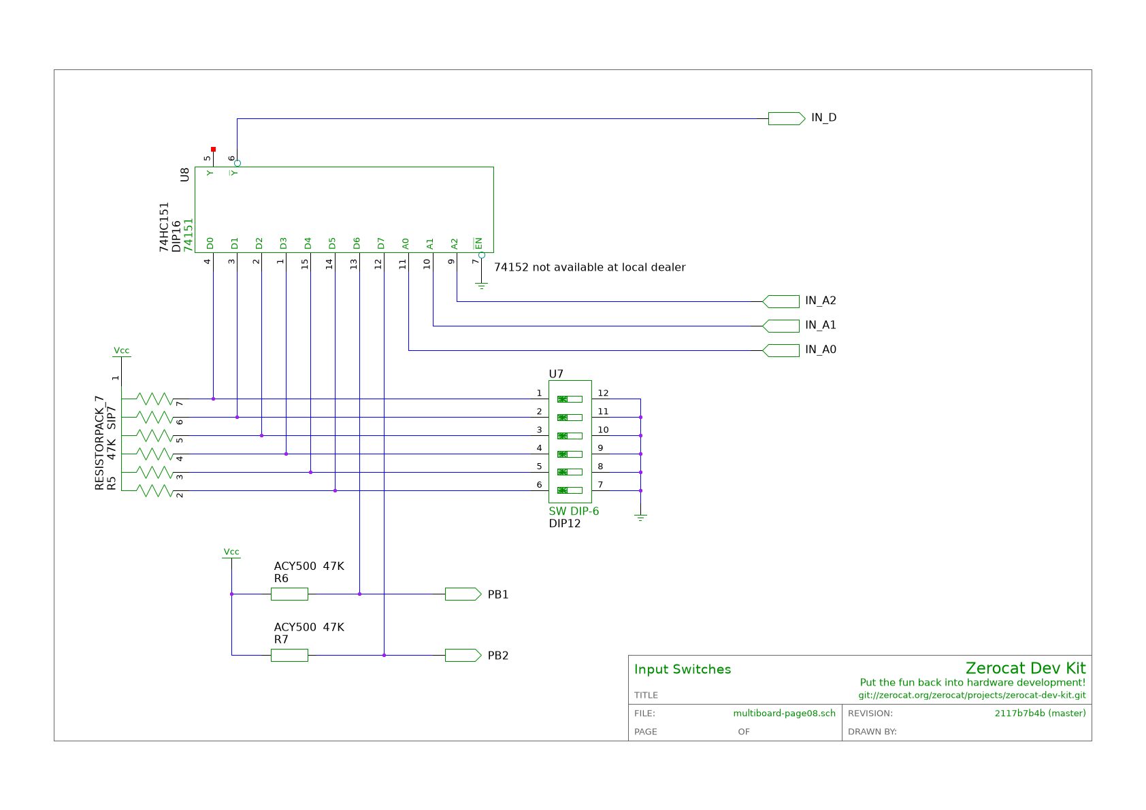Image resolution: width=1146 pixels, height=810 pixels.
Task: Select the IN_A0 input port symbol
Action: click(x=781, y=350)
